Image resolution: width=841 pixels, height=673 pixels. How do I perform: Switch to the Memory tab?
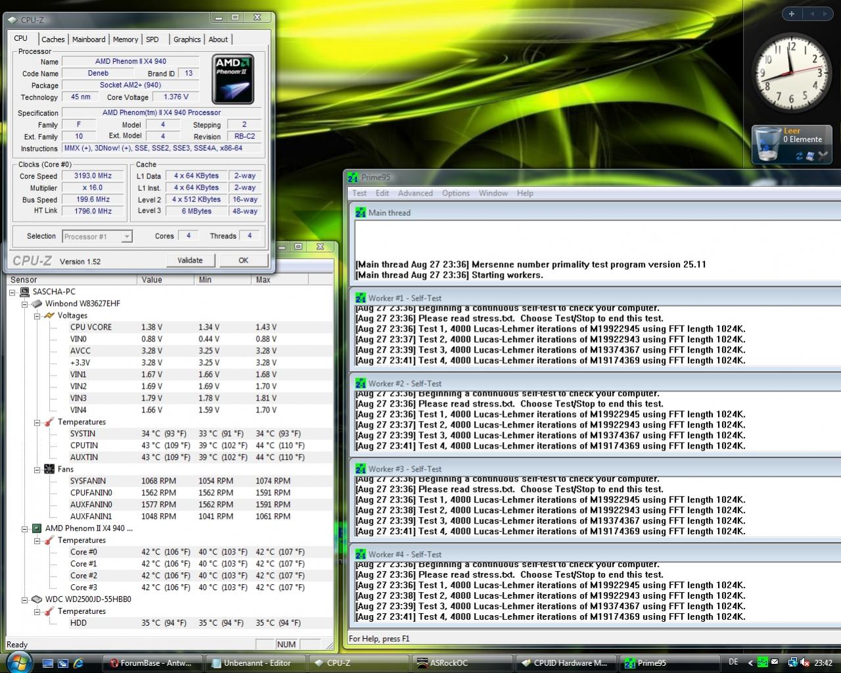[126, 39]
